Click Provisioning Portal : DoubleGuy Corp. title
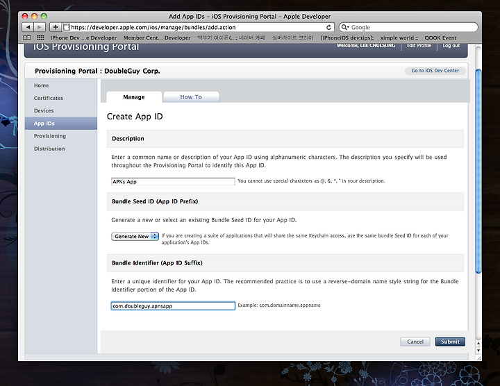 tap(97, 71)
